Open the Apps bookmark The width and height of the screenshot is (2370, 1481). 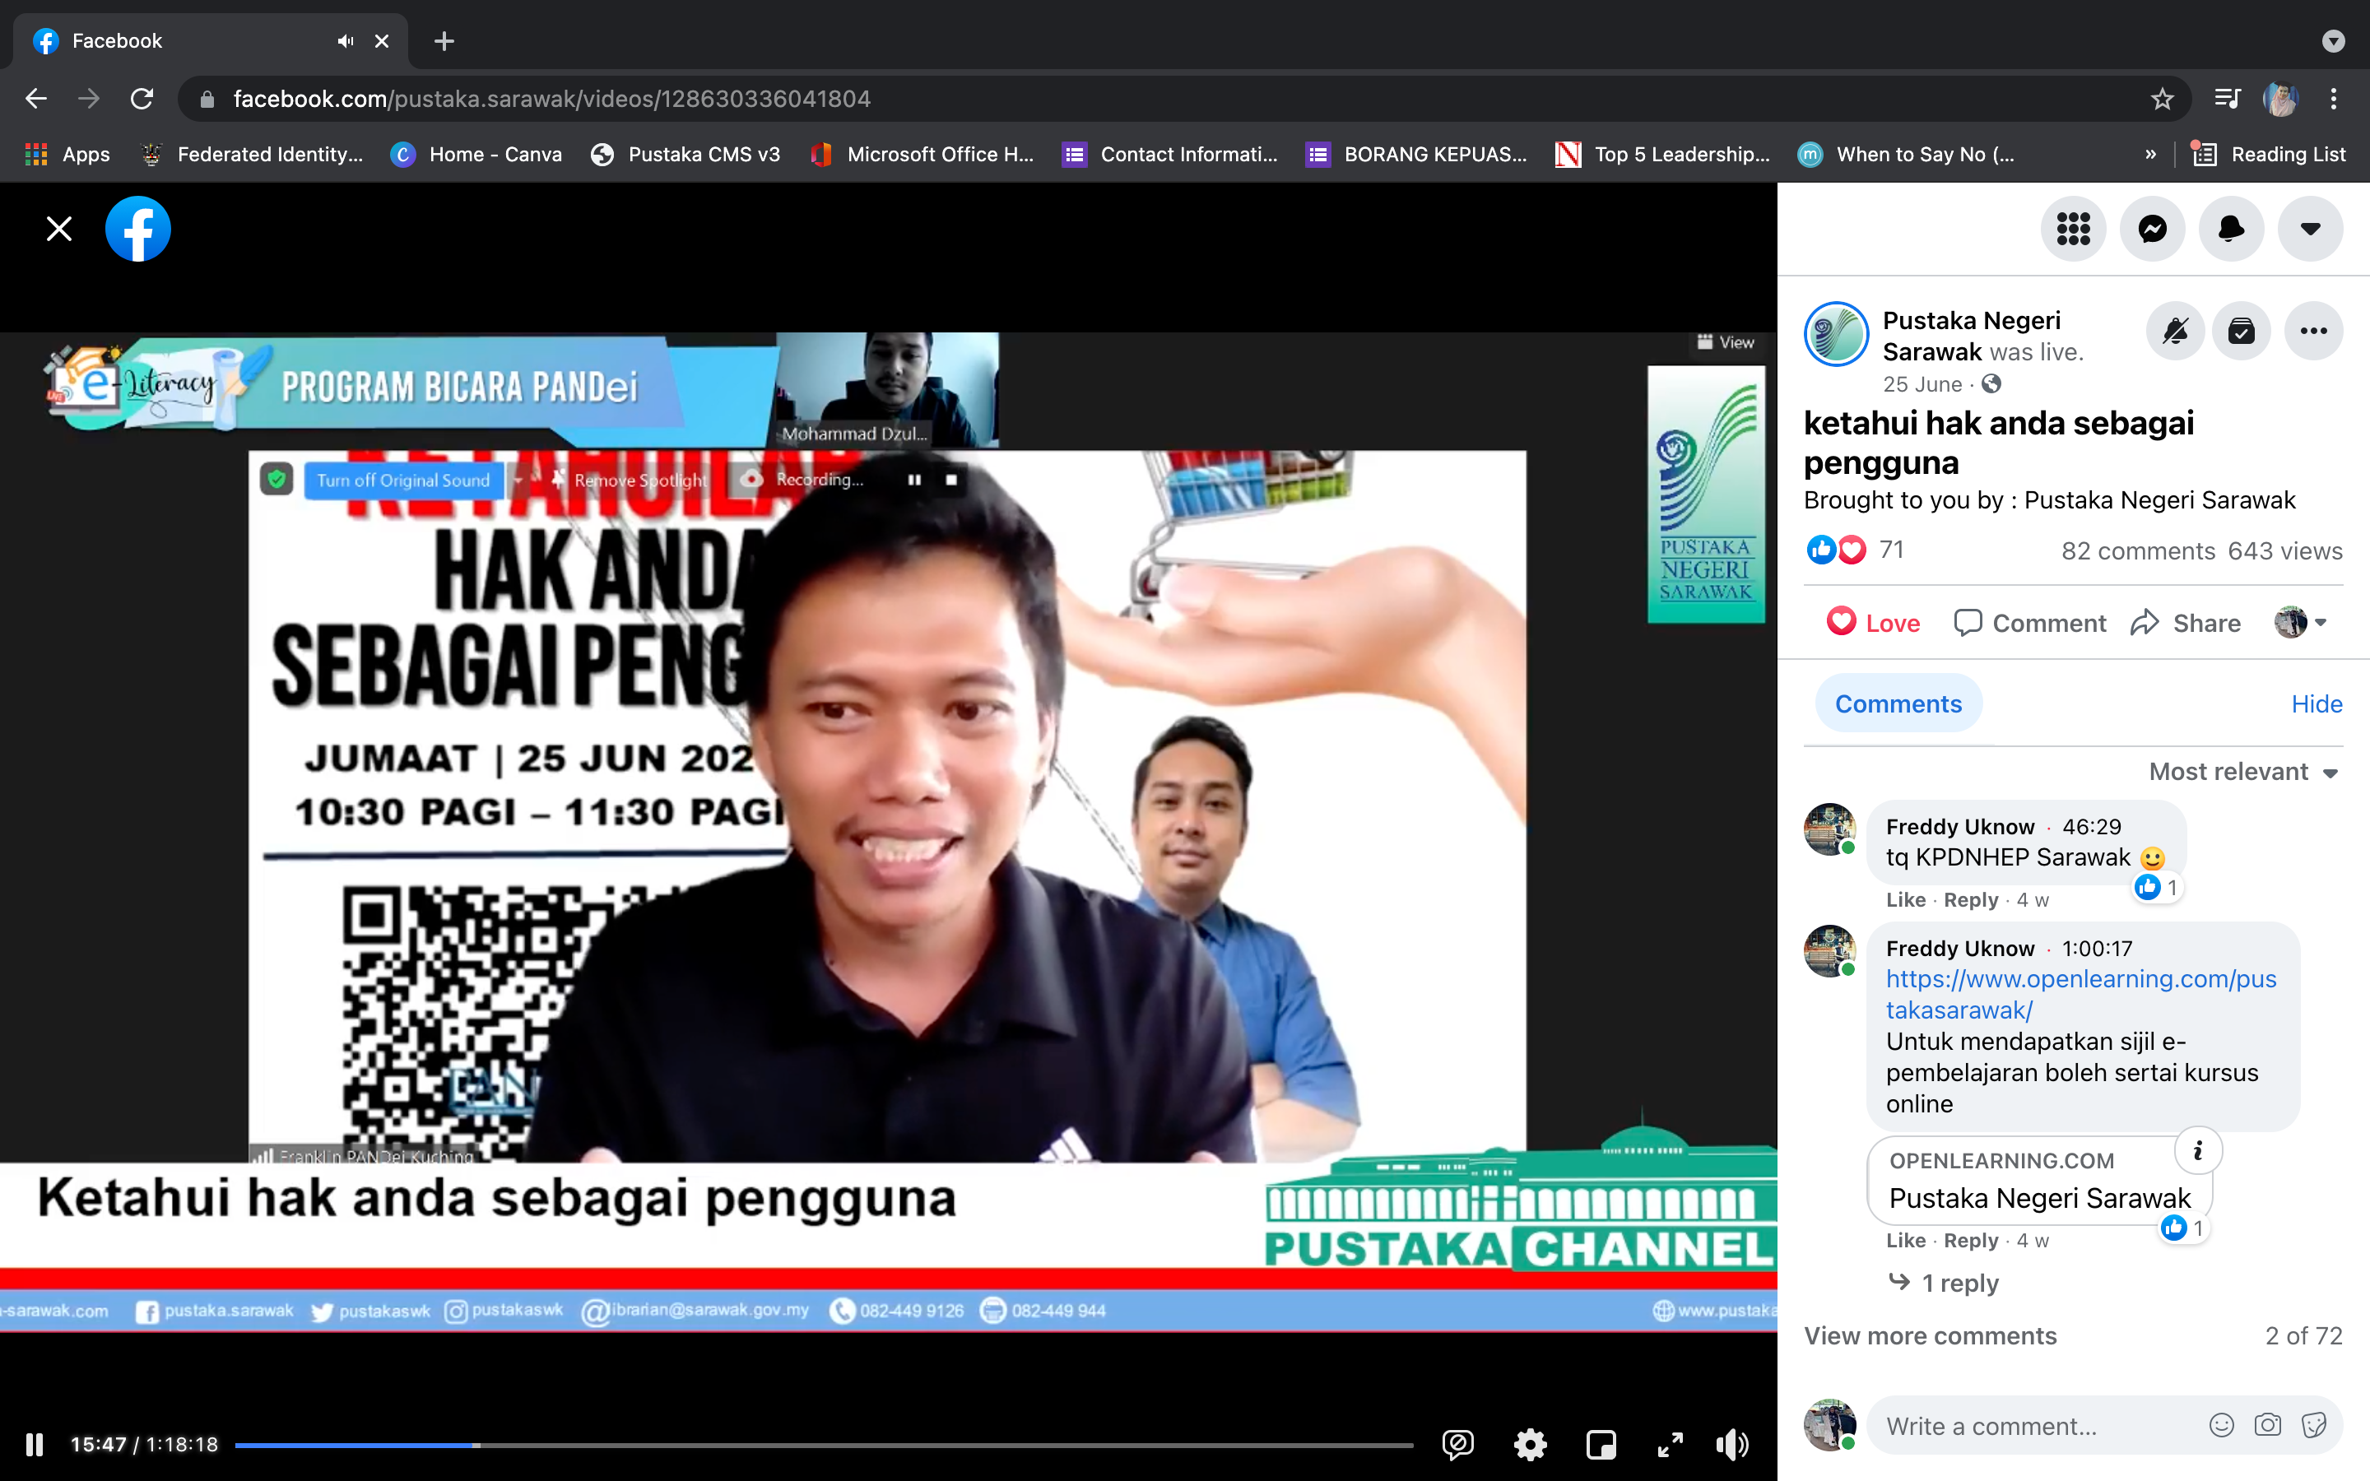[67, 154]
